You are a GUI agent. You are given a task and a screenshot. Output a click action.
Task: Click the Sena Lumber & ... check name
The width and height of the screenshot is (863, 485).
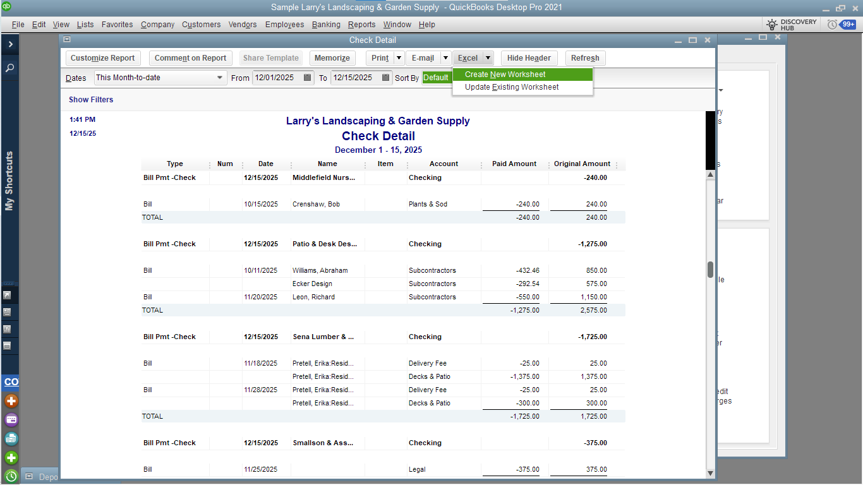(x=323, y=337)
